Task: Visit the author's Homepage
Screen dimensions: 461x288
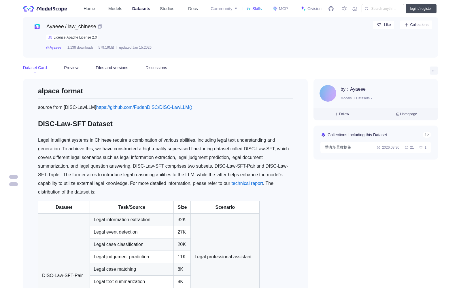Action: (x=407, y=114)
